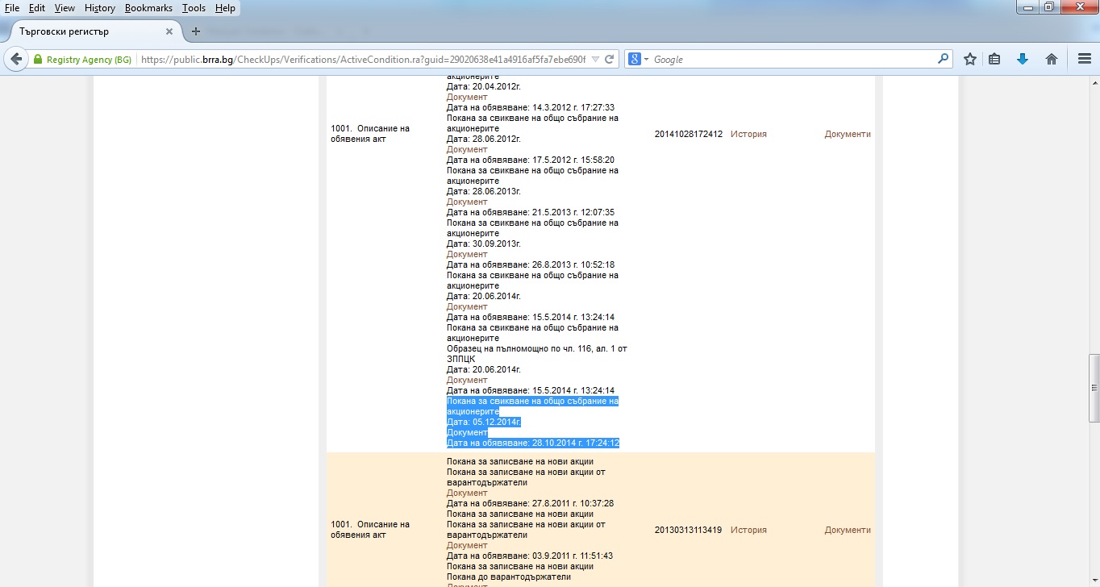
Task: Open История link for 20130313113419
Action: coord(748,531)
